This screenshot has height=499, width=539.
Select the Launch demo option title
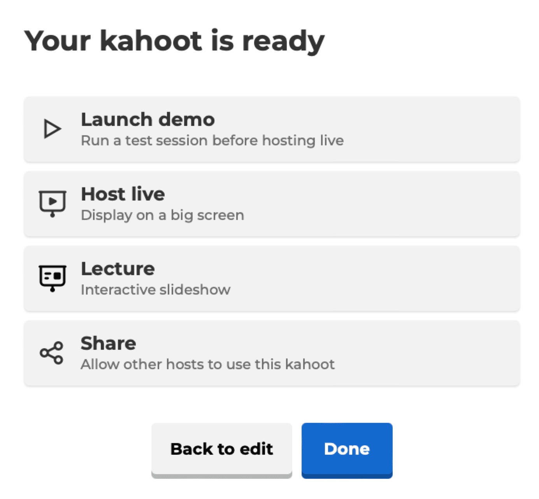click(147, 119)
